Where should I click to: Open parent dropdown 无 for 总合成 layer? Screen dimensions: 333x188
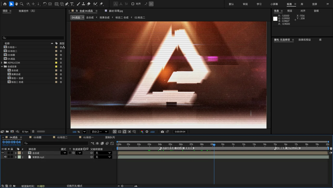coord(103,153)
